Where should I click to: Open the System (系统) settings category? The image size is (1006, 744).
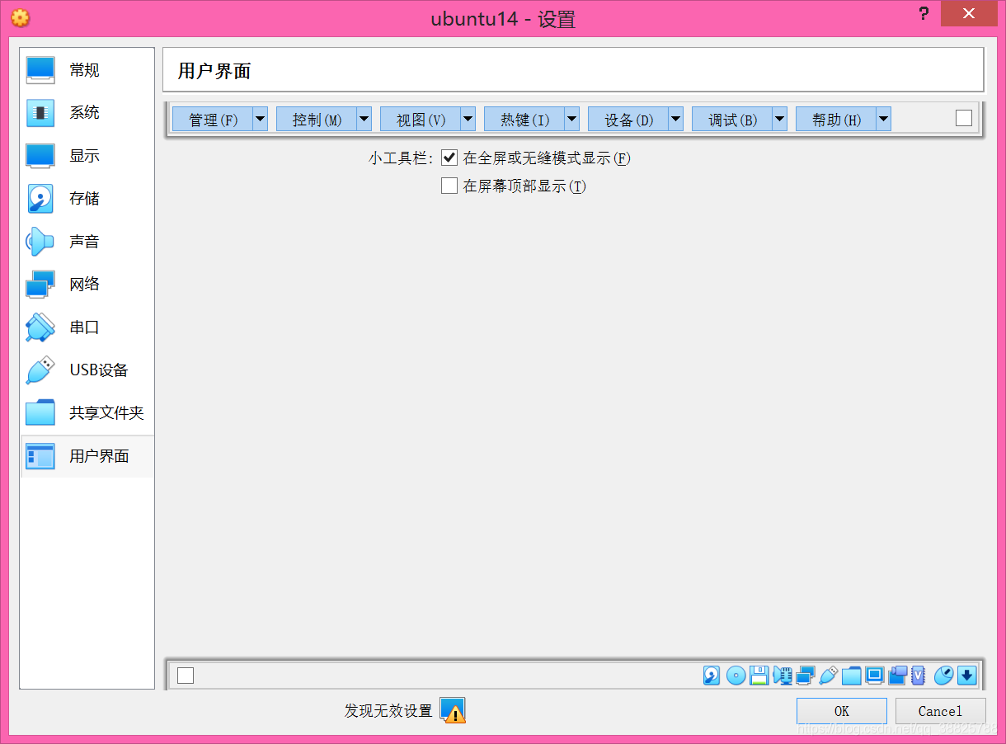[87, 113]
